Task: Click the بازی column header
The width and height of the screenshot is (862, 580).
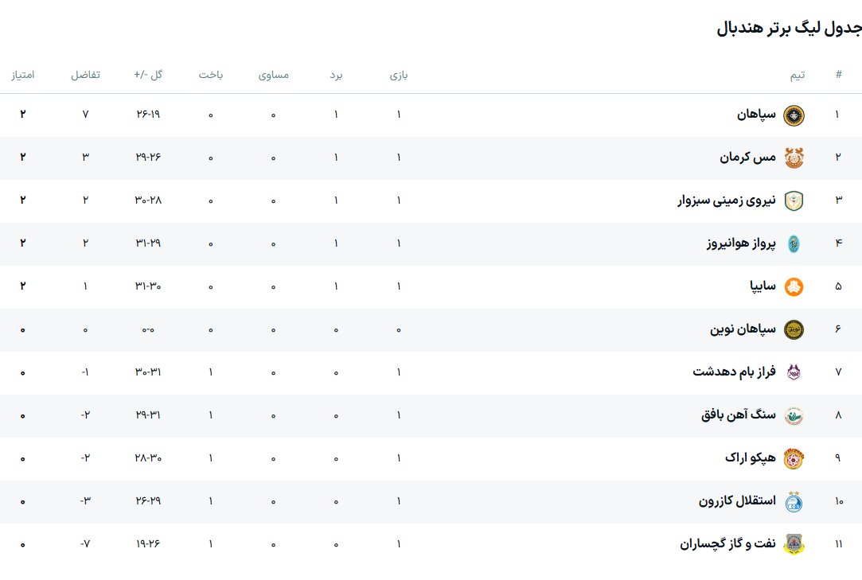Action: (x=398, y=76)
